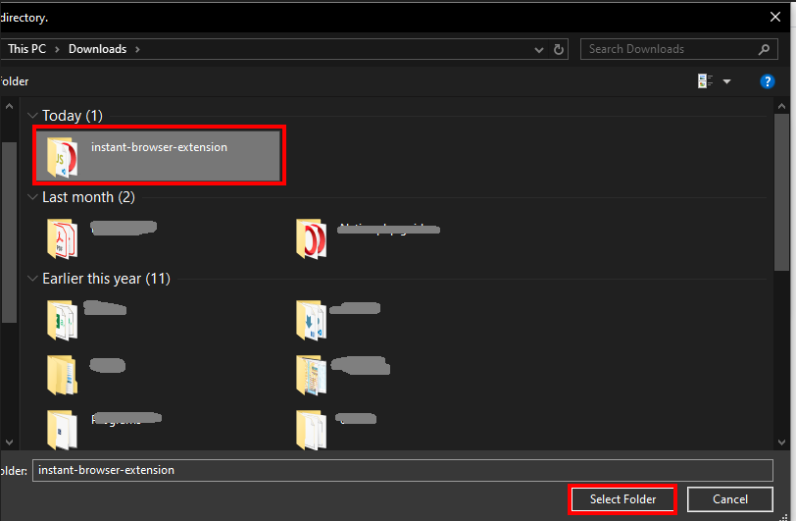Close the folder selection dialog
This screenshot has width=796, height=521.
pyautogui.click(x=775, y=17)
